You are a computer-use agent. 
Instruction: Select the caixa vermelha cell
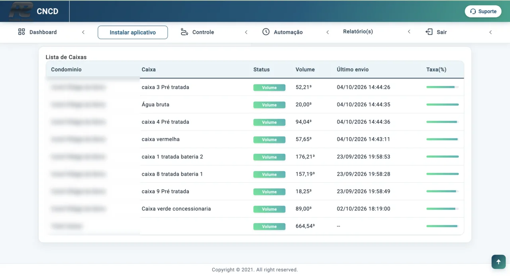161,139
